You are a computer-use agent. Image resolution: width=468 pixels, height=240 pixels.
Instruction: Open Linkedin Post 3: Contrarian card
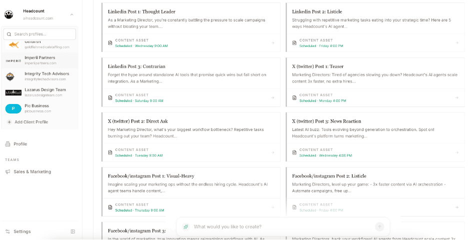[x=191, y=82]
